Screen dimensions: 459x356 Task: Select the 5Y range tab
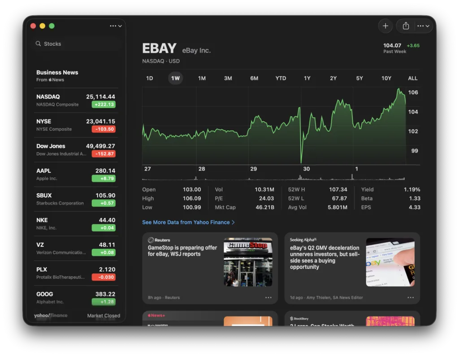(359, 78)
